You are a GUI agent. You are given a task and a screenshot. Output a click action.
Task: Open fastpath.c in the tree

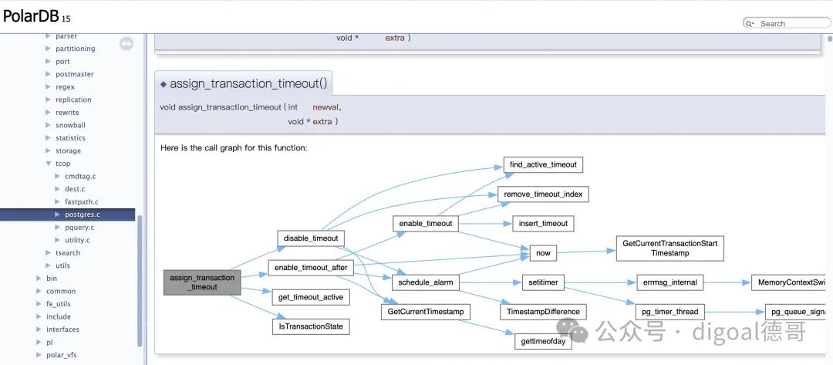click(82, 202)
